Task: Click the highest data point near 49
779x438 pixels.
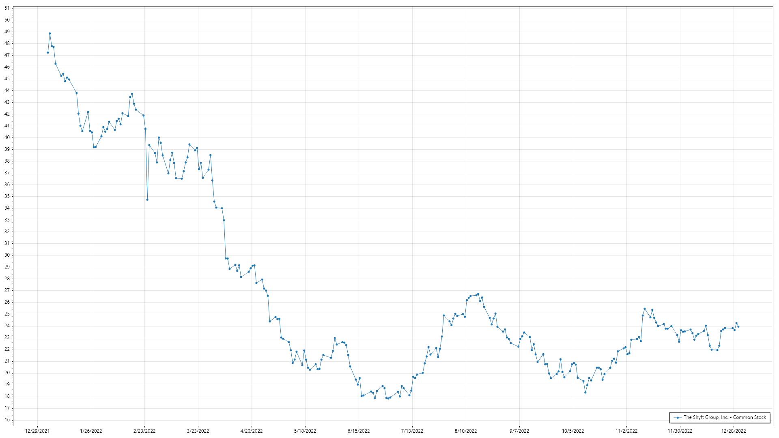Action: click(x=49, y=34)
